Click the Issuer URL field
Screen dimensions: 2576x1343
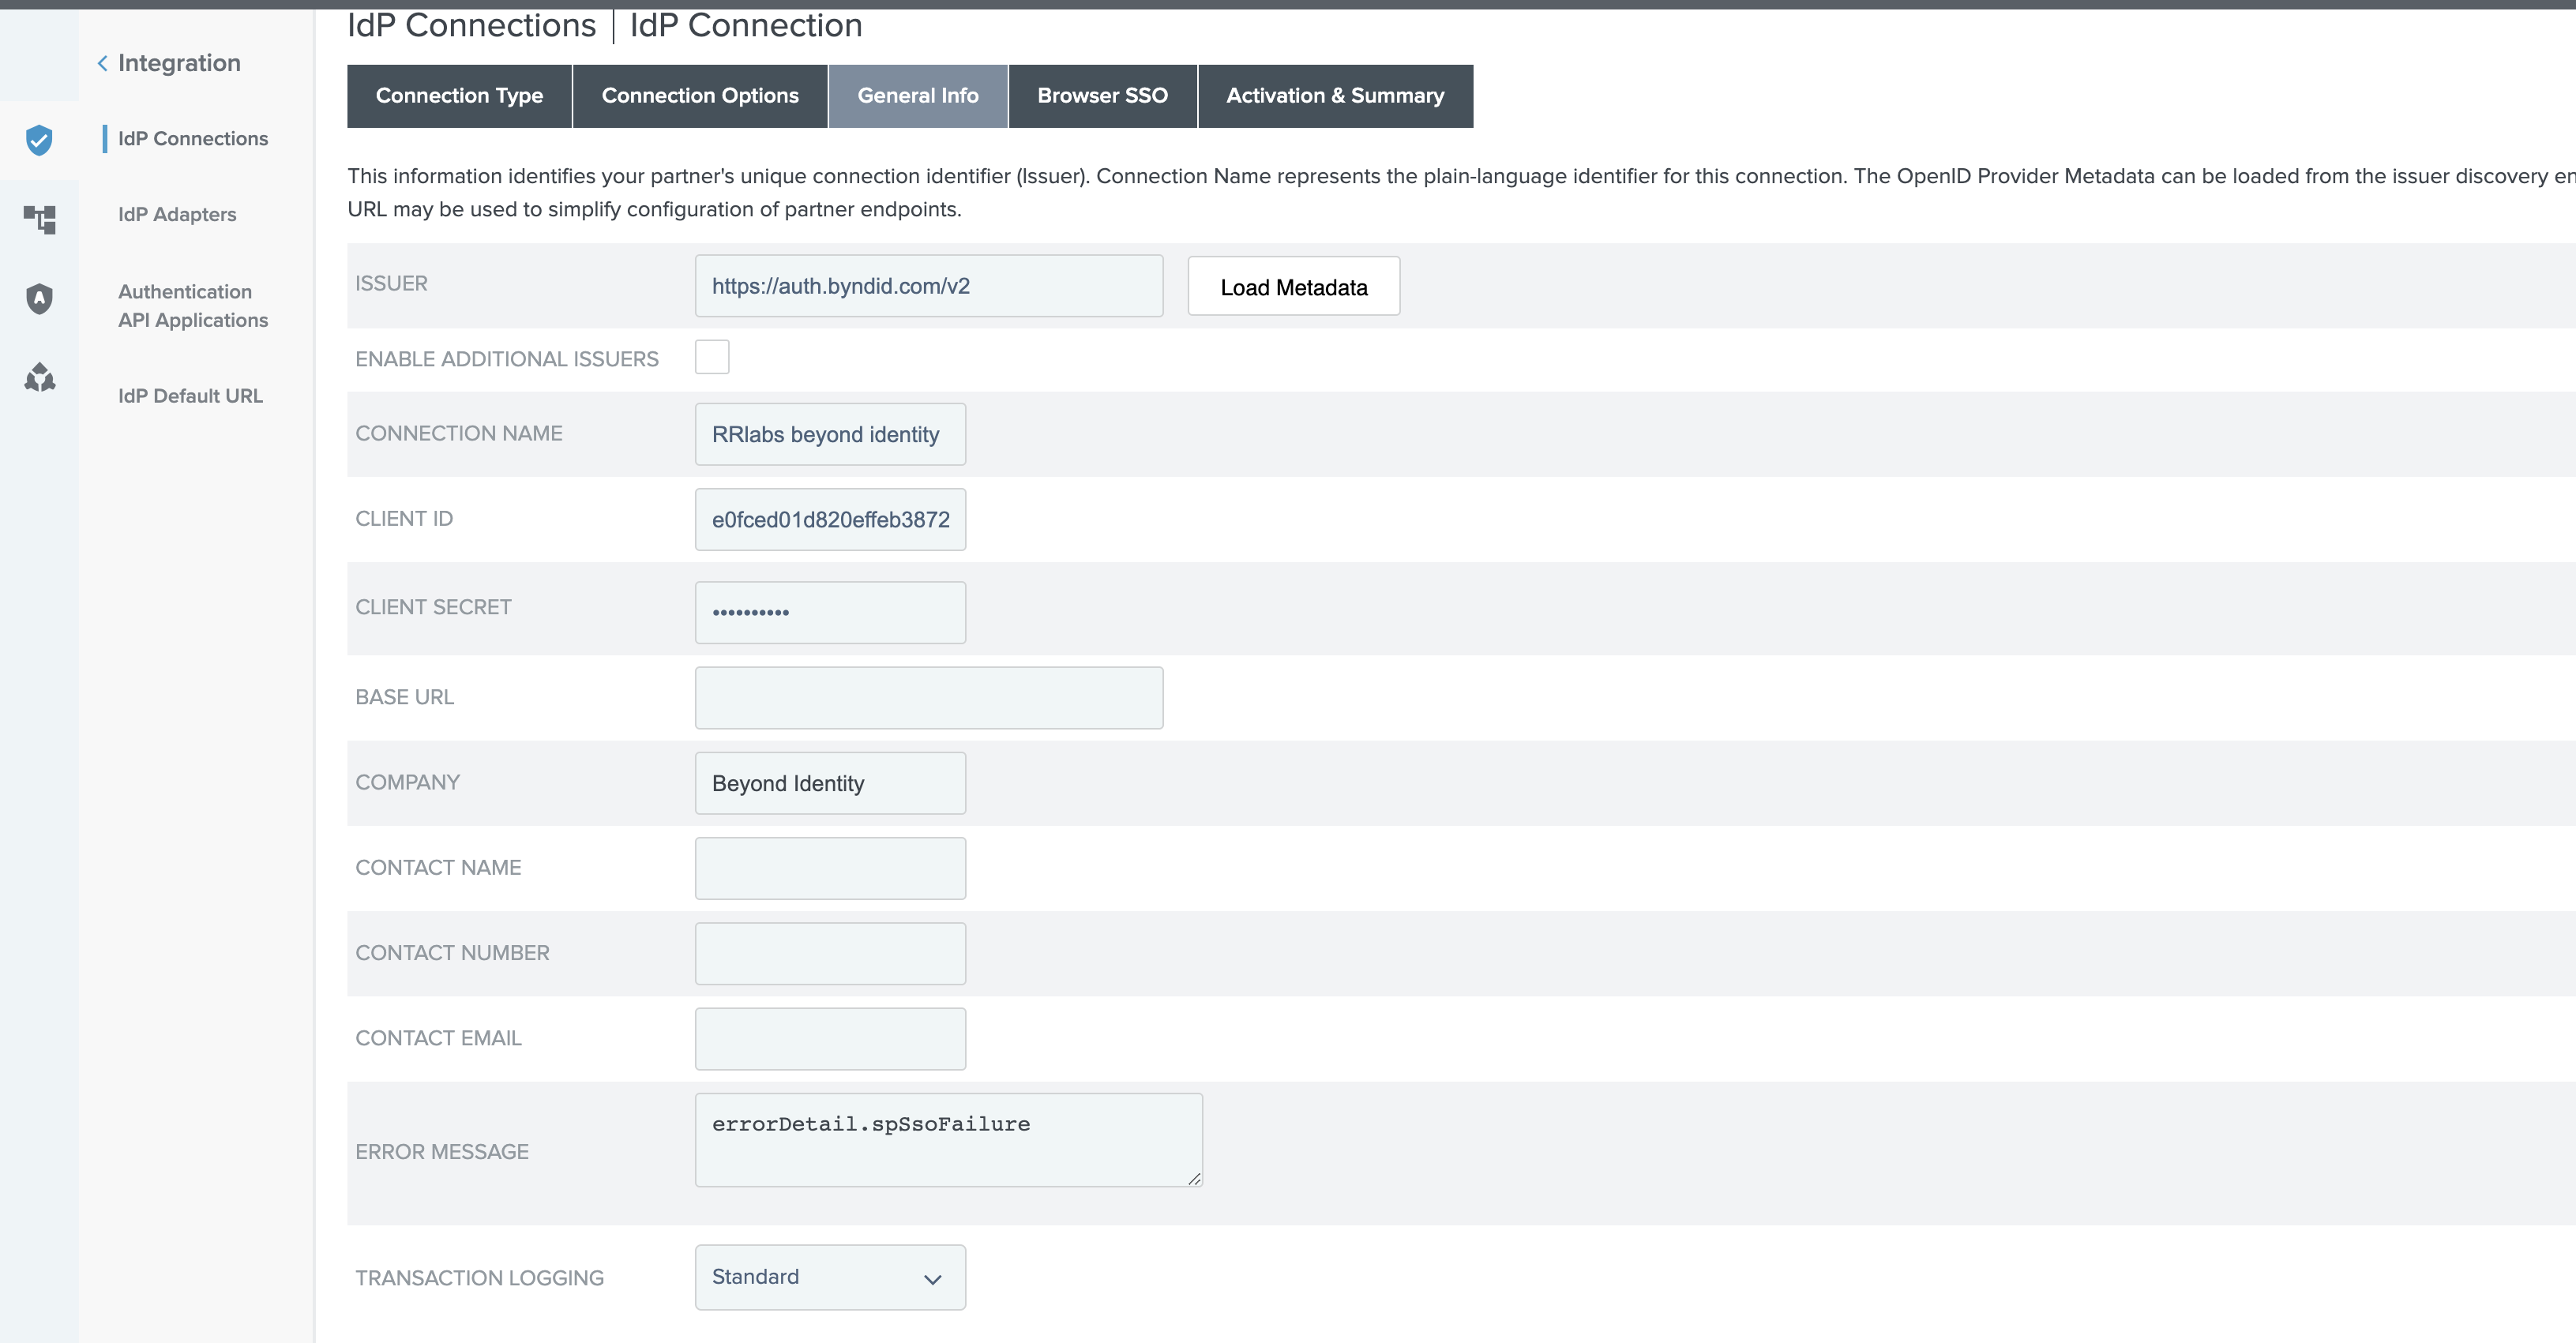[x=929, y=286]
